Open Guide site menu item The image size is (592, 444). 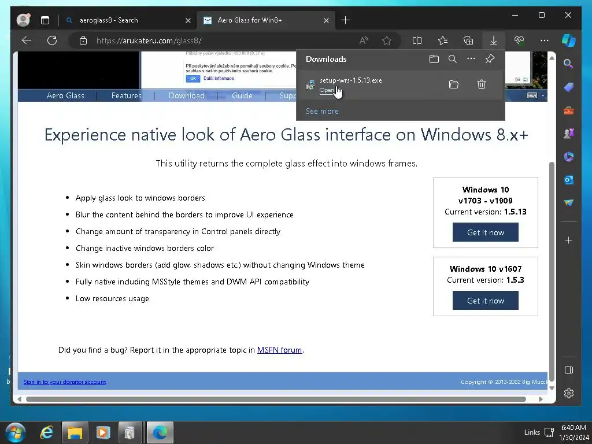pyautogui.click(x=242, y=95)
